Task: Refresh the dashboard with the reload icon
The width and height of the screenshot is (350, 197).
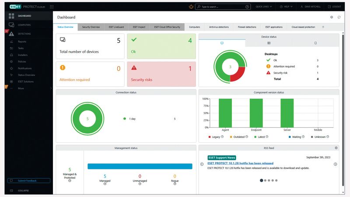Action: tap(339, 17)
